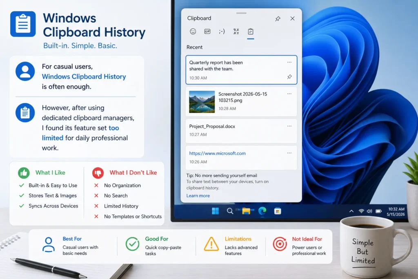Click the blue clipboard logo beside title
418x279 pixels.
coord(23,24)
